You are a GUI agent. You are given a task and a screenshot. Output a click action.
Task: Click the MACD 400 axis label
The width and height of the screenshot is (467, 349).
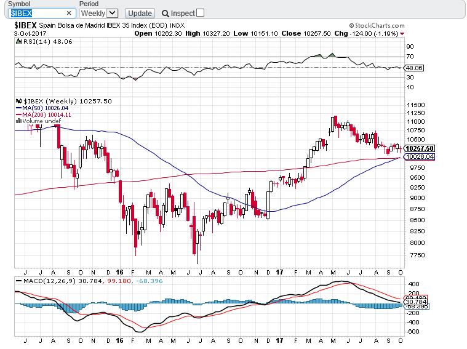[413, 284]
